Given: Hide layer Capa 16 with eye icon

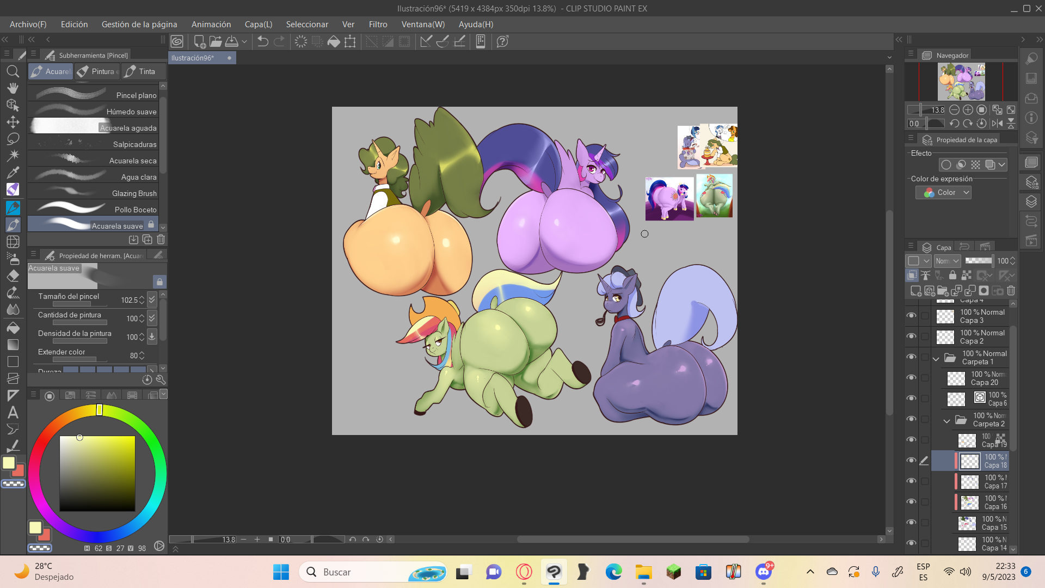Looking at the screenshot, I should pyautogui.click(x=911, y=502).
